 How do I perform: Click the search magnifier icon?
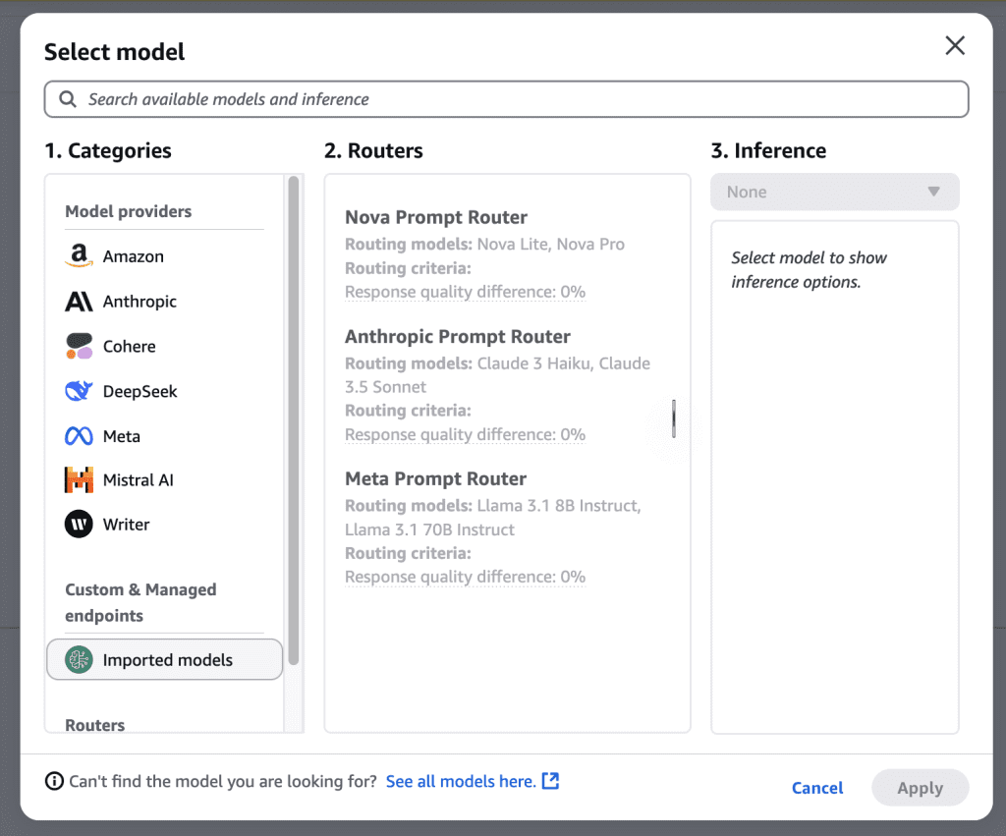coord(68,99)
